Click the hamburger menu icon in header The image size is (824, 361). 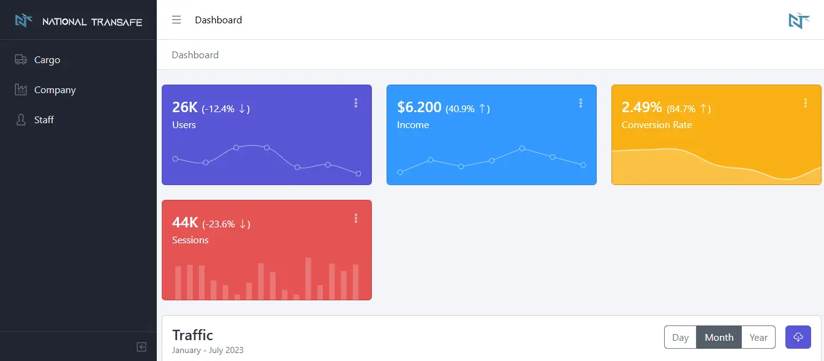(176, 20)
